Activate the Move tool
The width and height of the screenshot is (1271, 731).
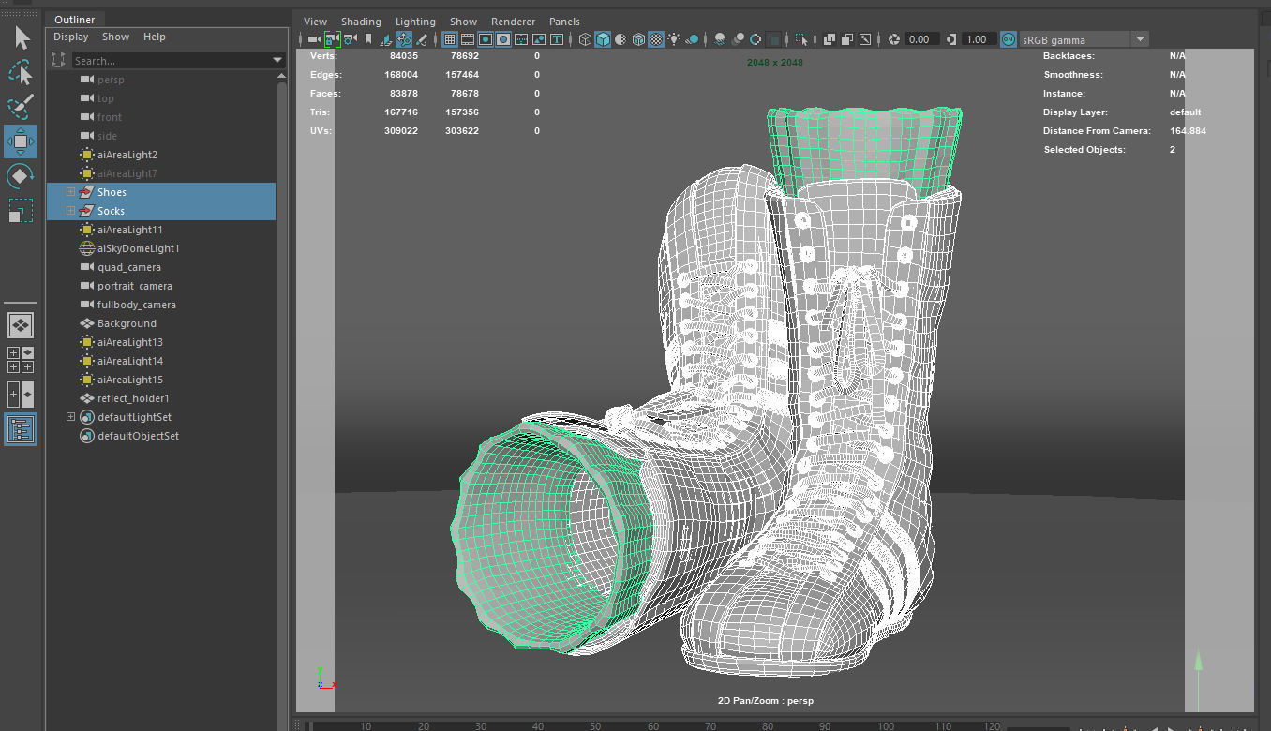pos(21,142)
